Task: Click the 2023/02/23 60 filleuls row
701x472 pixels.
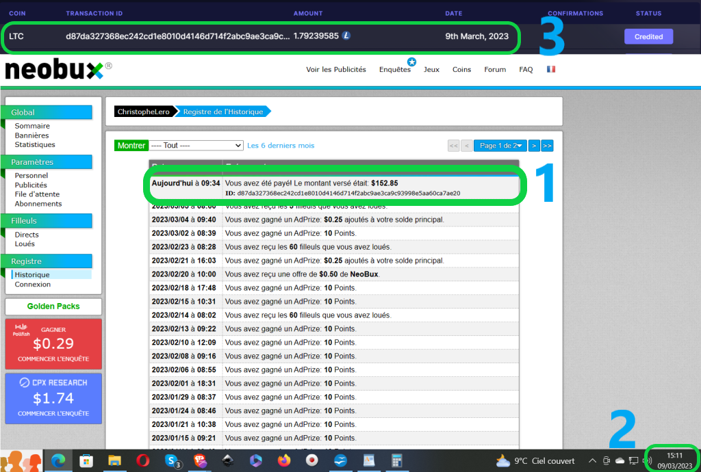Action: [334, 247]
